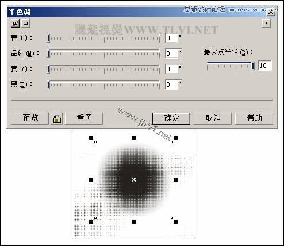Image resolution: width=284 pixels, height=246 pixels.
Task: Click the top-center selection handle
Action: pos(134,137)
